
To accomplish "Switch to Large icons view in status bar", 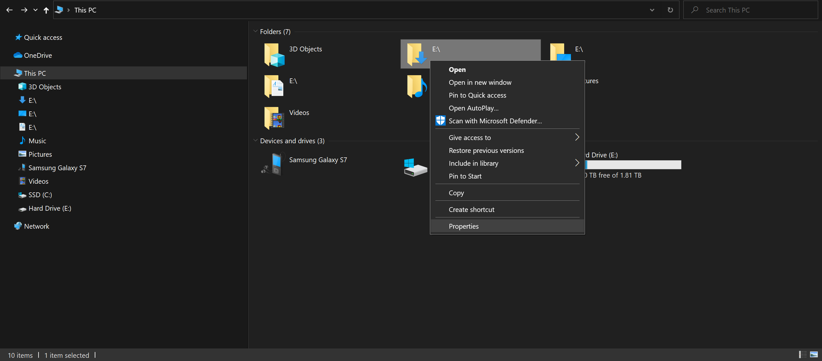I will click(x=813, y=354).
